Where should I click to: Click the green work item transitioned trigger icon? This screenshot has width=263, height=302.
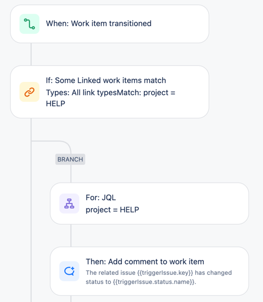29,24
